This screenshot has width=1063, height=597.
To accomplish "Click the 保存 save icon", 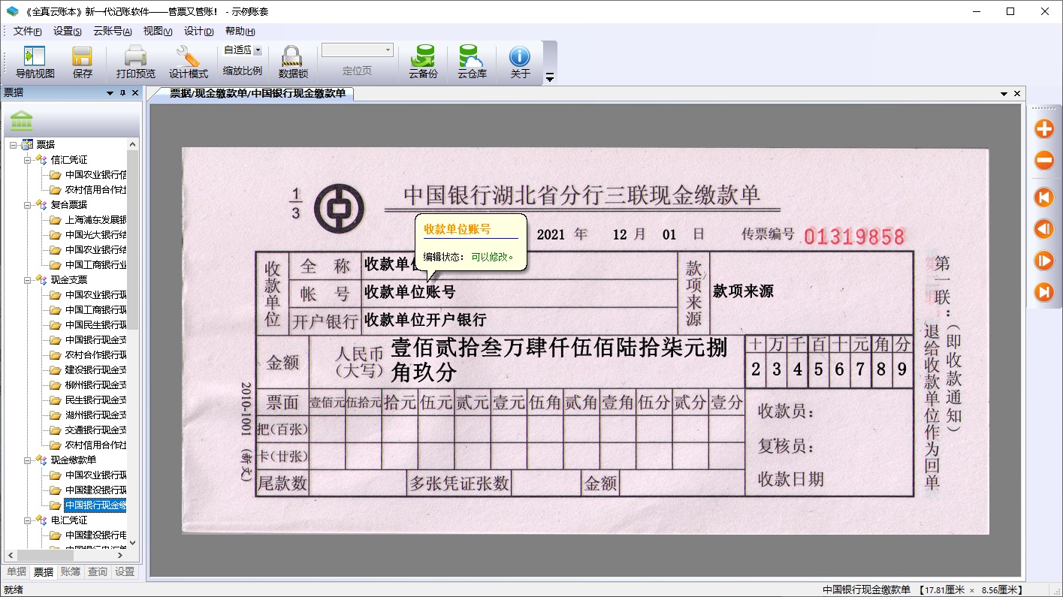I will (83, 62).
